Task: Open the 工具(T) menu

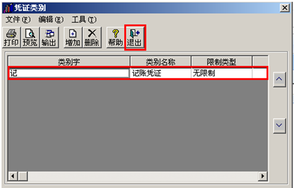Action: click(x=84, y=19)
